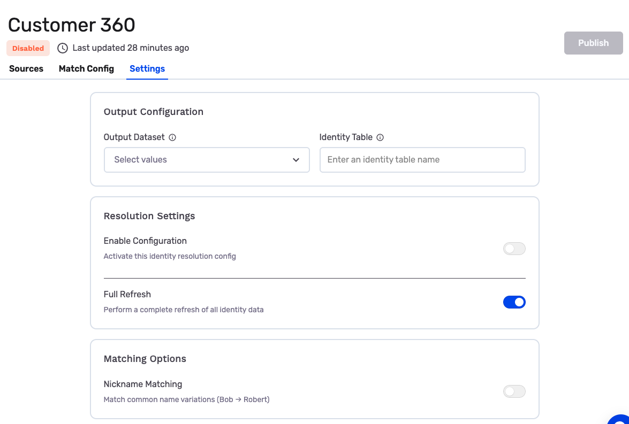Viewport: 629px width, 424px height.
Task: Open the Output Dataset dropdown
Action: [207, 160]
